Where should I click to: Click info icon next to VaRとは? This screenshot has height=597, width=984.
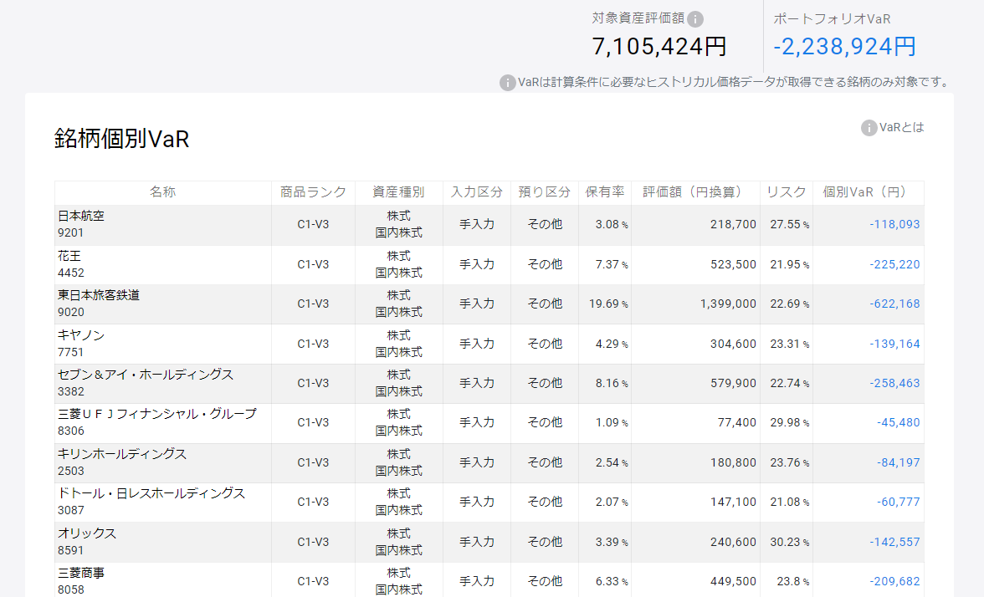click(869, 128)
